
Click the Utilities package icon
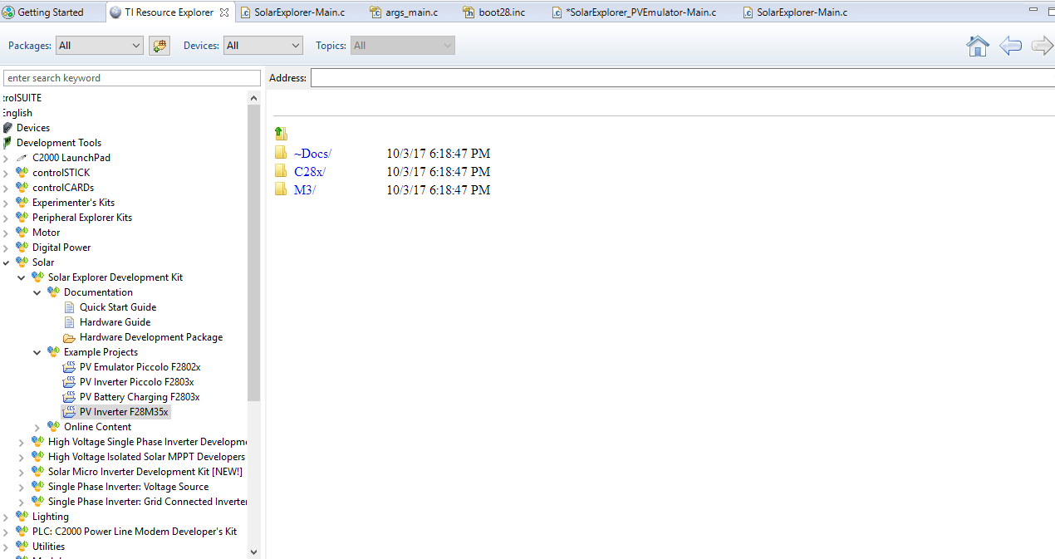(22, 547)
